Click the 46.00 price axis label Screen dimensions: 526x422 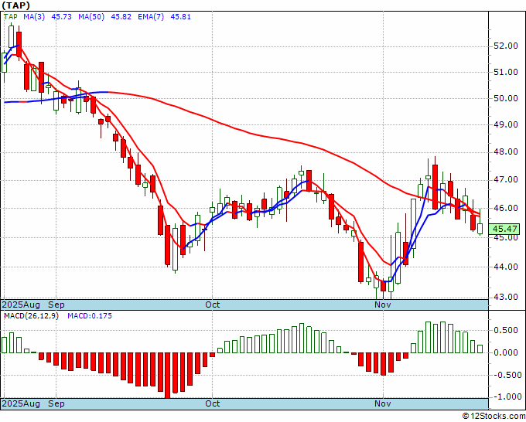506,208
